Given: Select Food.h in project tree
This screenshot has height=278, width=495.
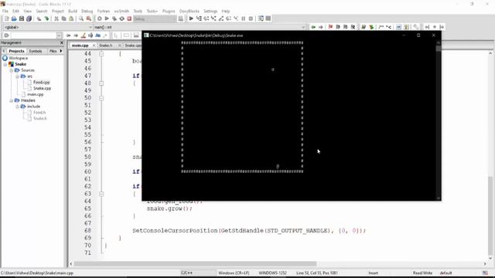Looking at the screenshot, I should tap(39, 113).
